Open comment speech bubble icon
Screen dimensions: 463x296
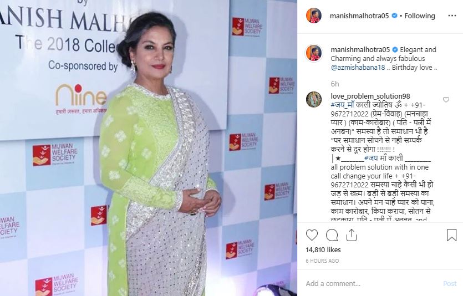(x=332, y=235)
